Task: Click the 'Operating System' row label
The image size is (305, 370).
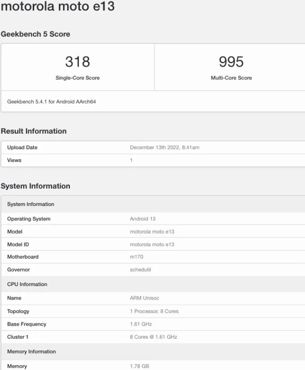Action: click(29, 219)
